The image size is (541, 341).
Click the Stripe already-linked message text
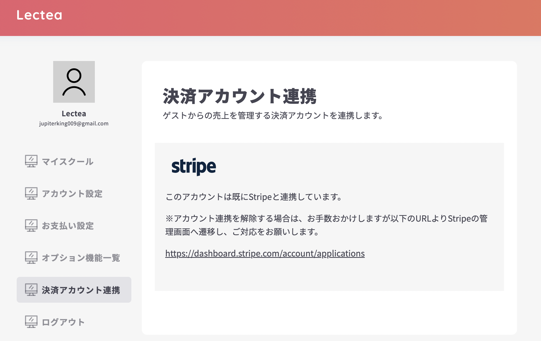point(254,197)
